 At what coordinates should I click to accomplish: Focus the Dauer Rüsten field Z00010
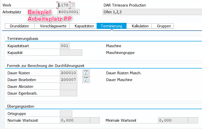click(68, 73)
